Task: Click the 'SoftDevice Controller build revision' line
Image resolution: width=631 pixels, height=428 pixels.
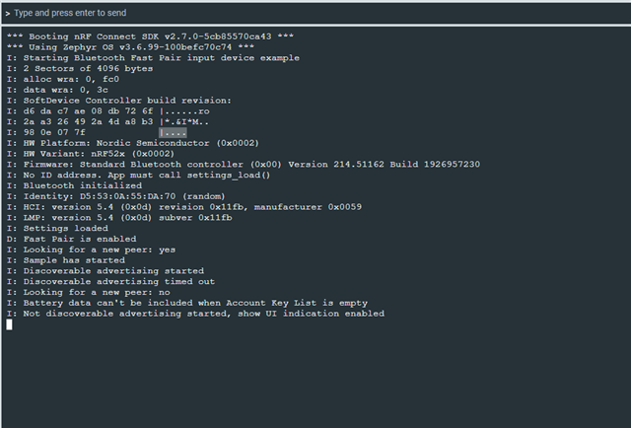Action: coord(119,101)
